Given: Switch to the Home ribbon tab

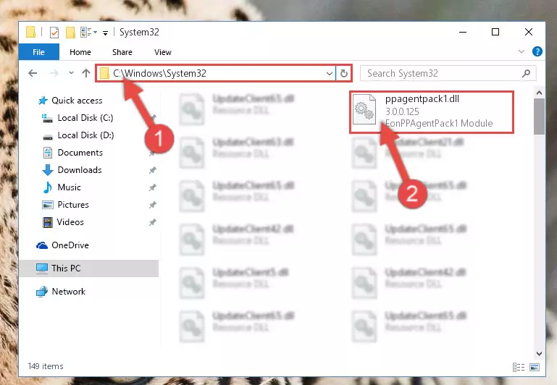Looking at the screenshot, I should click(x=80, y=52).
